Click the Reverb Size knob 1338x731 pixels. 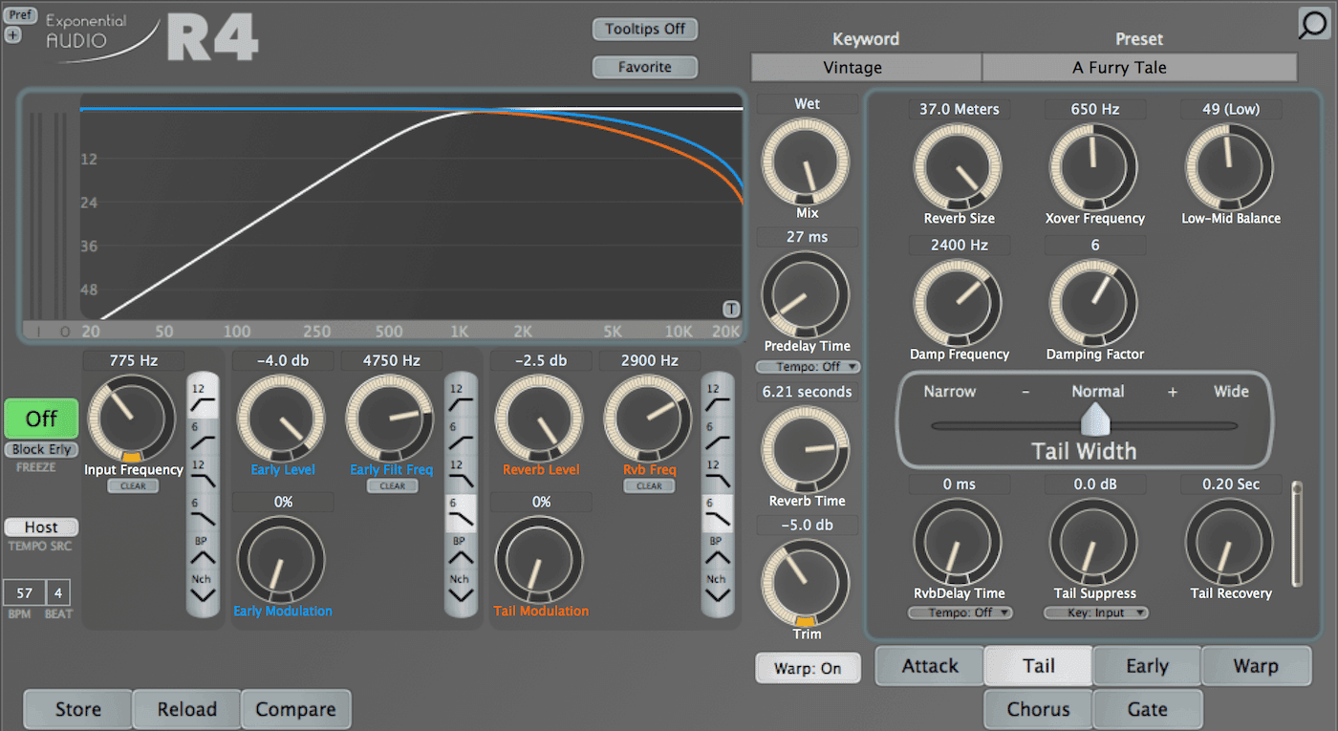(x=958, y=166)
